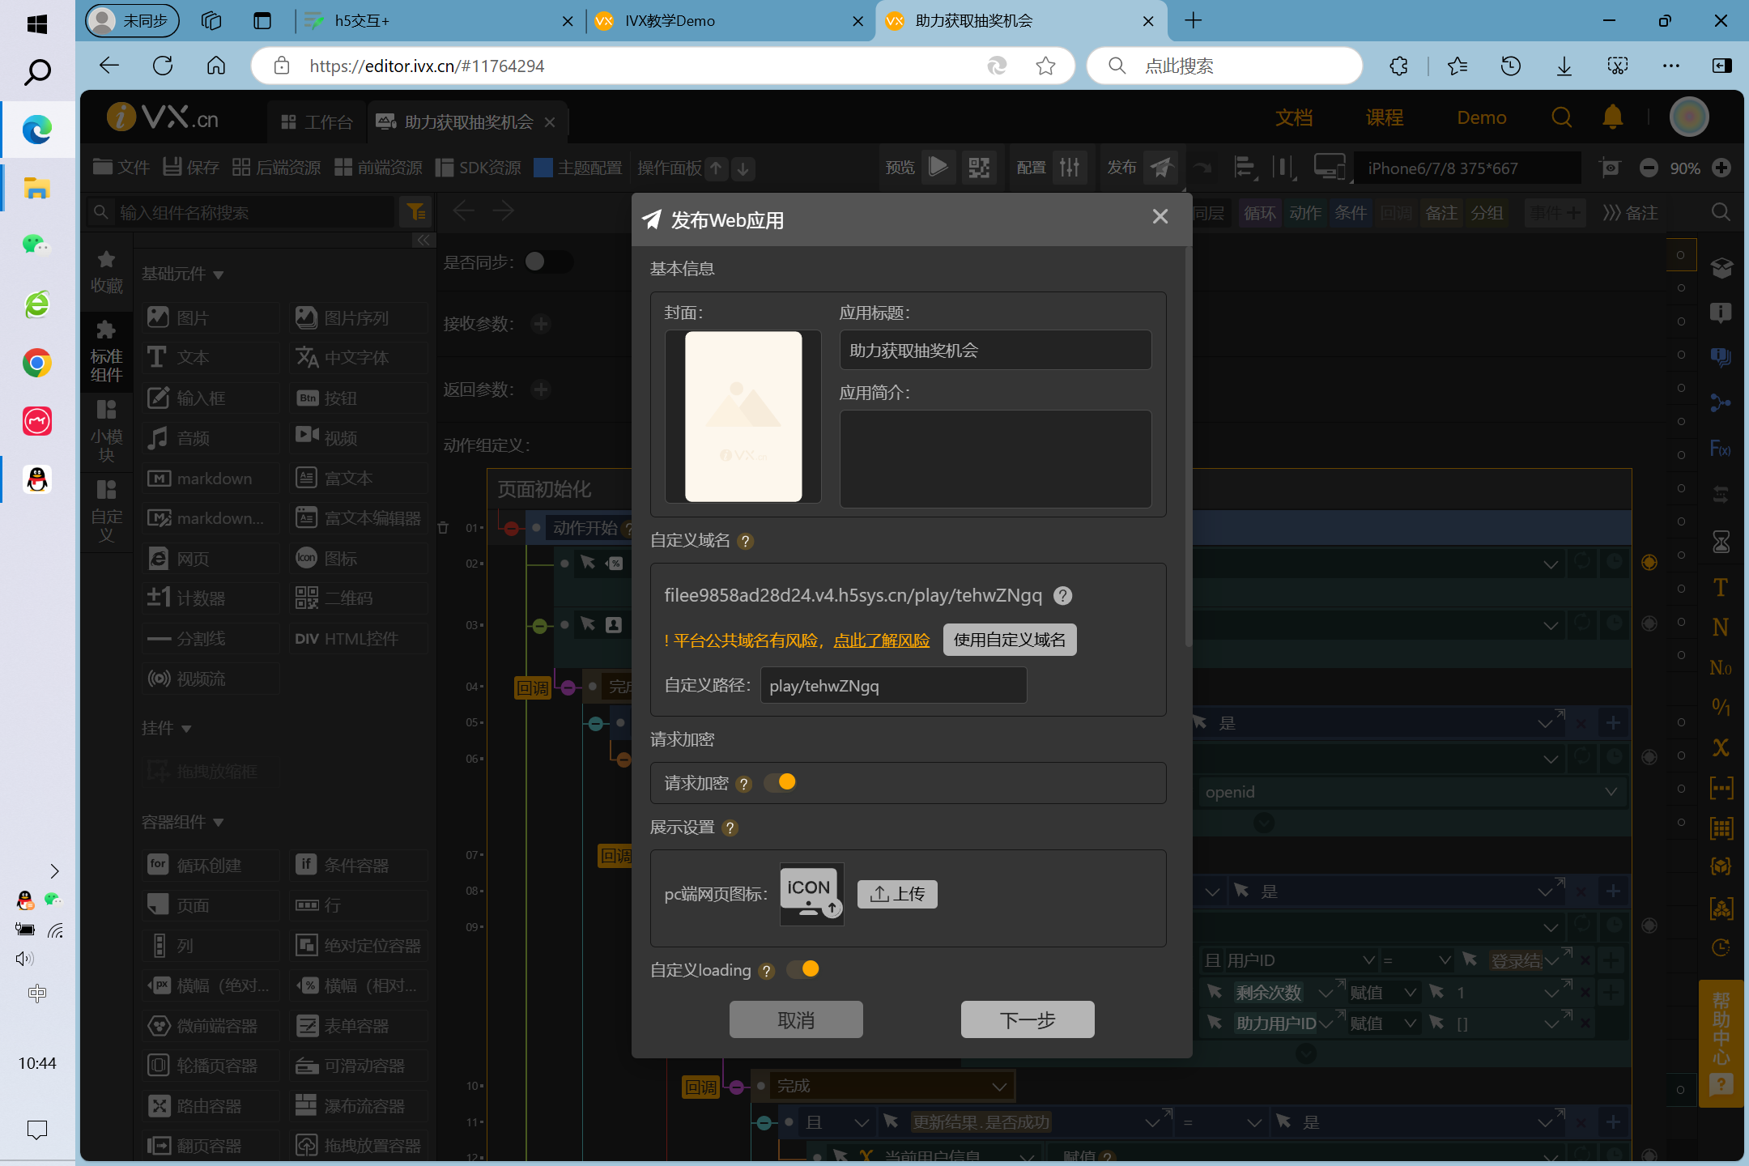Click the component filter icon
This screenshot has width=1749, height=1166.
(x=416, y=212)
